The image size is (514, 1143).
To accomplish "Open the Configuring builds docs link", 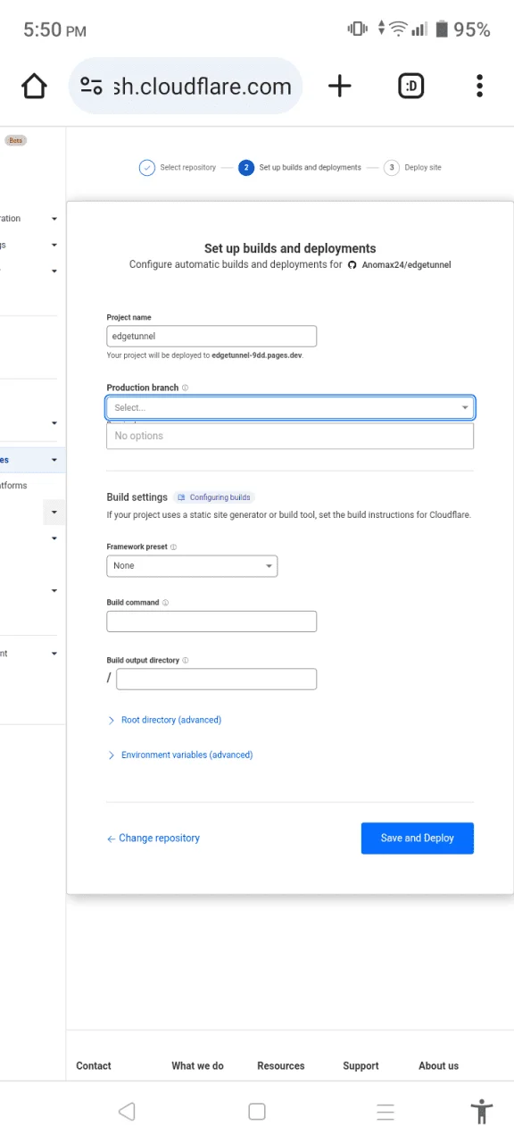I will 214,497.
